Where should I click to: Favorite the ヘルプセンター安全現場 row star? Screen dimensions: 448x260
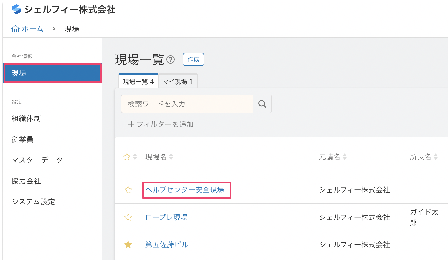click(x=128, y=190)
